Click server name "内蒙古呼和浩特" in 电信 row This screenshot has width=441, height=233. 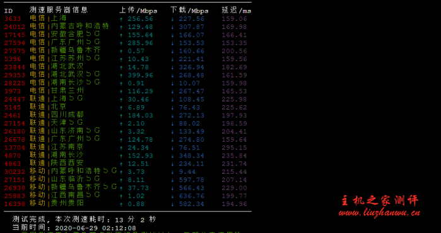click(80, 26)
